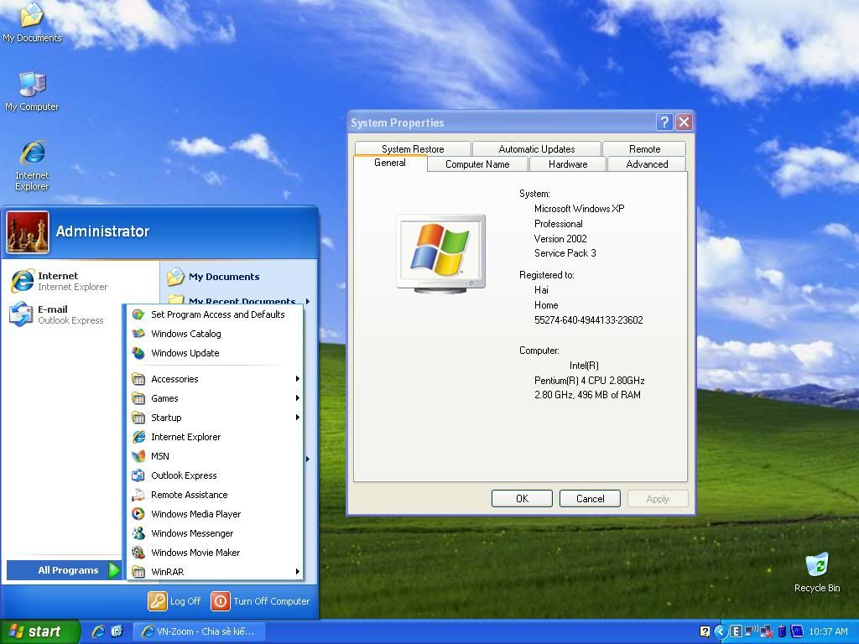Click Log Off button
The width and height of the screenshot is (859, 644).
(x=174, y=600)
